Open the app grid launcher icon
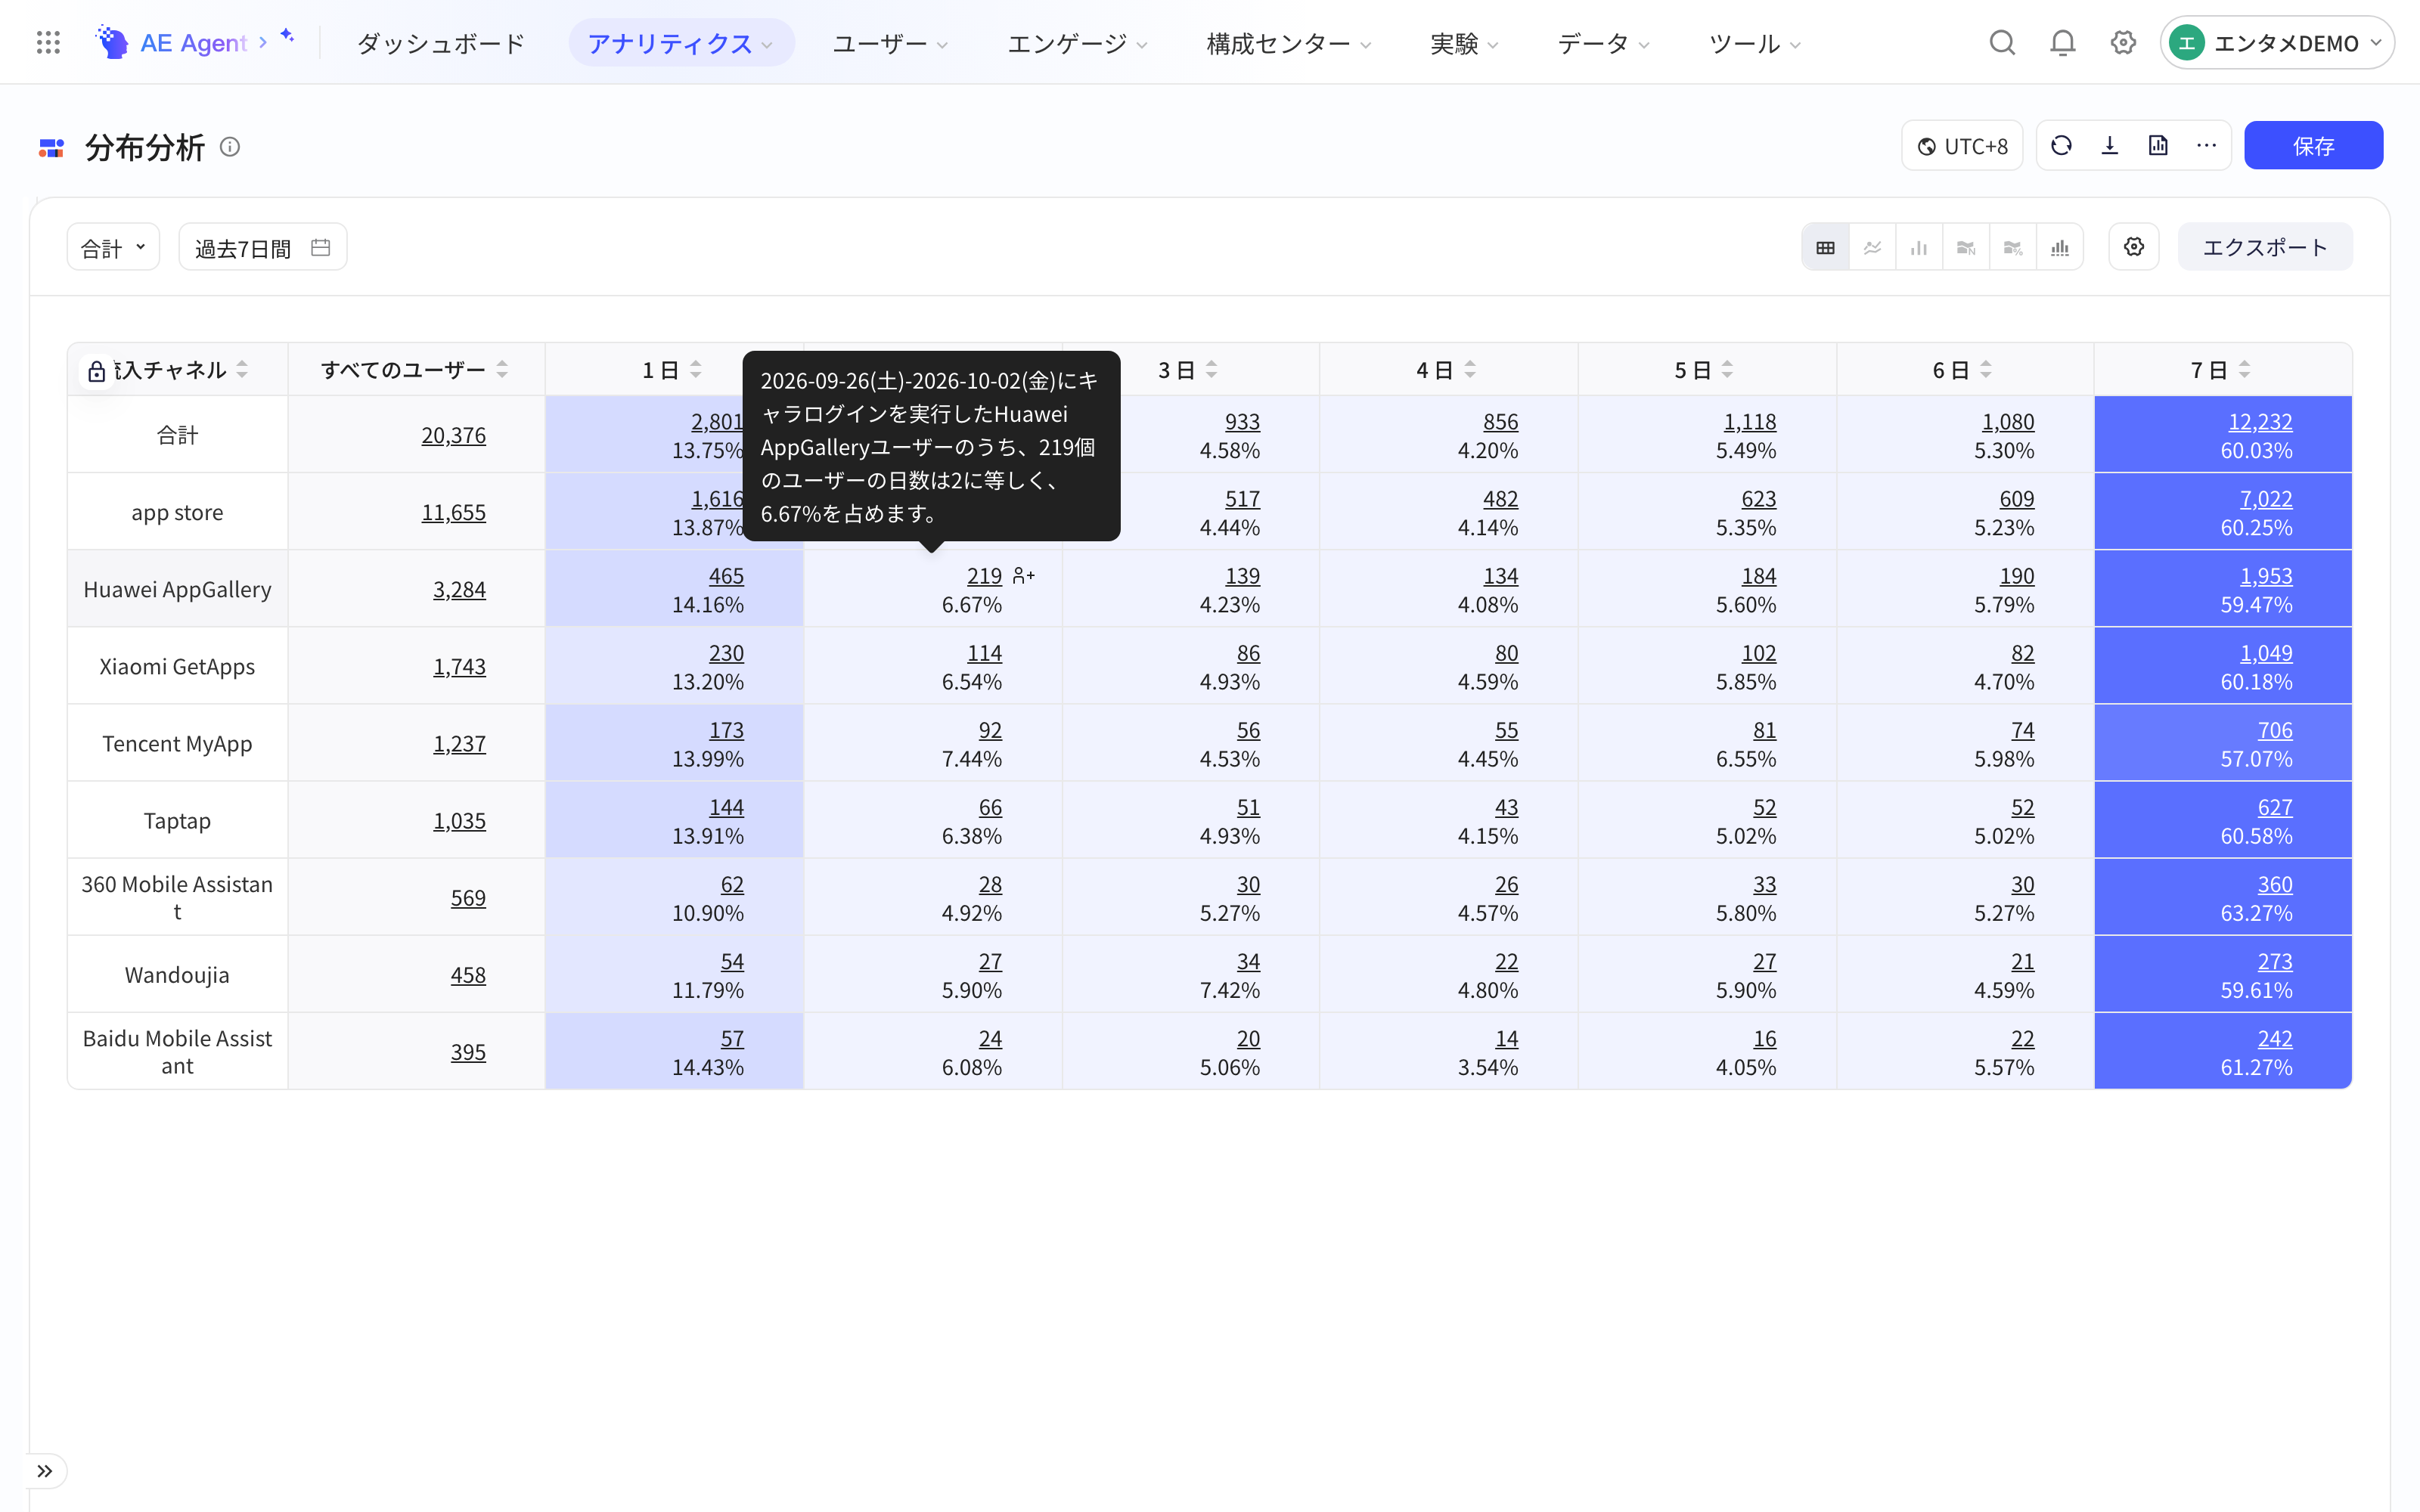 coord(48,43)
